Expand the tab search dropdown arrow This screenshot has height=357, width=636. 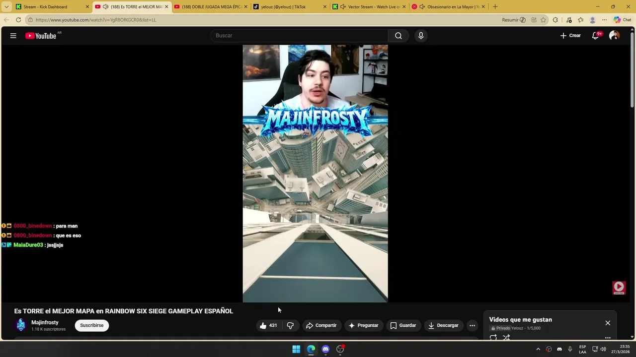tap(6, 7)
